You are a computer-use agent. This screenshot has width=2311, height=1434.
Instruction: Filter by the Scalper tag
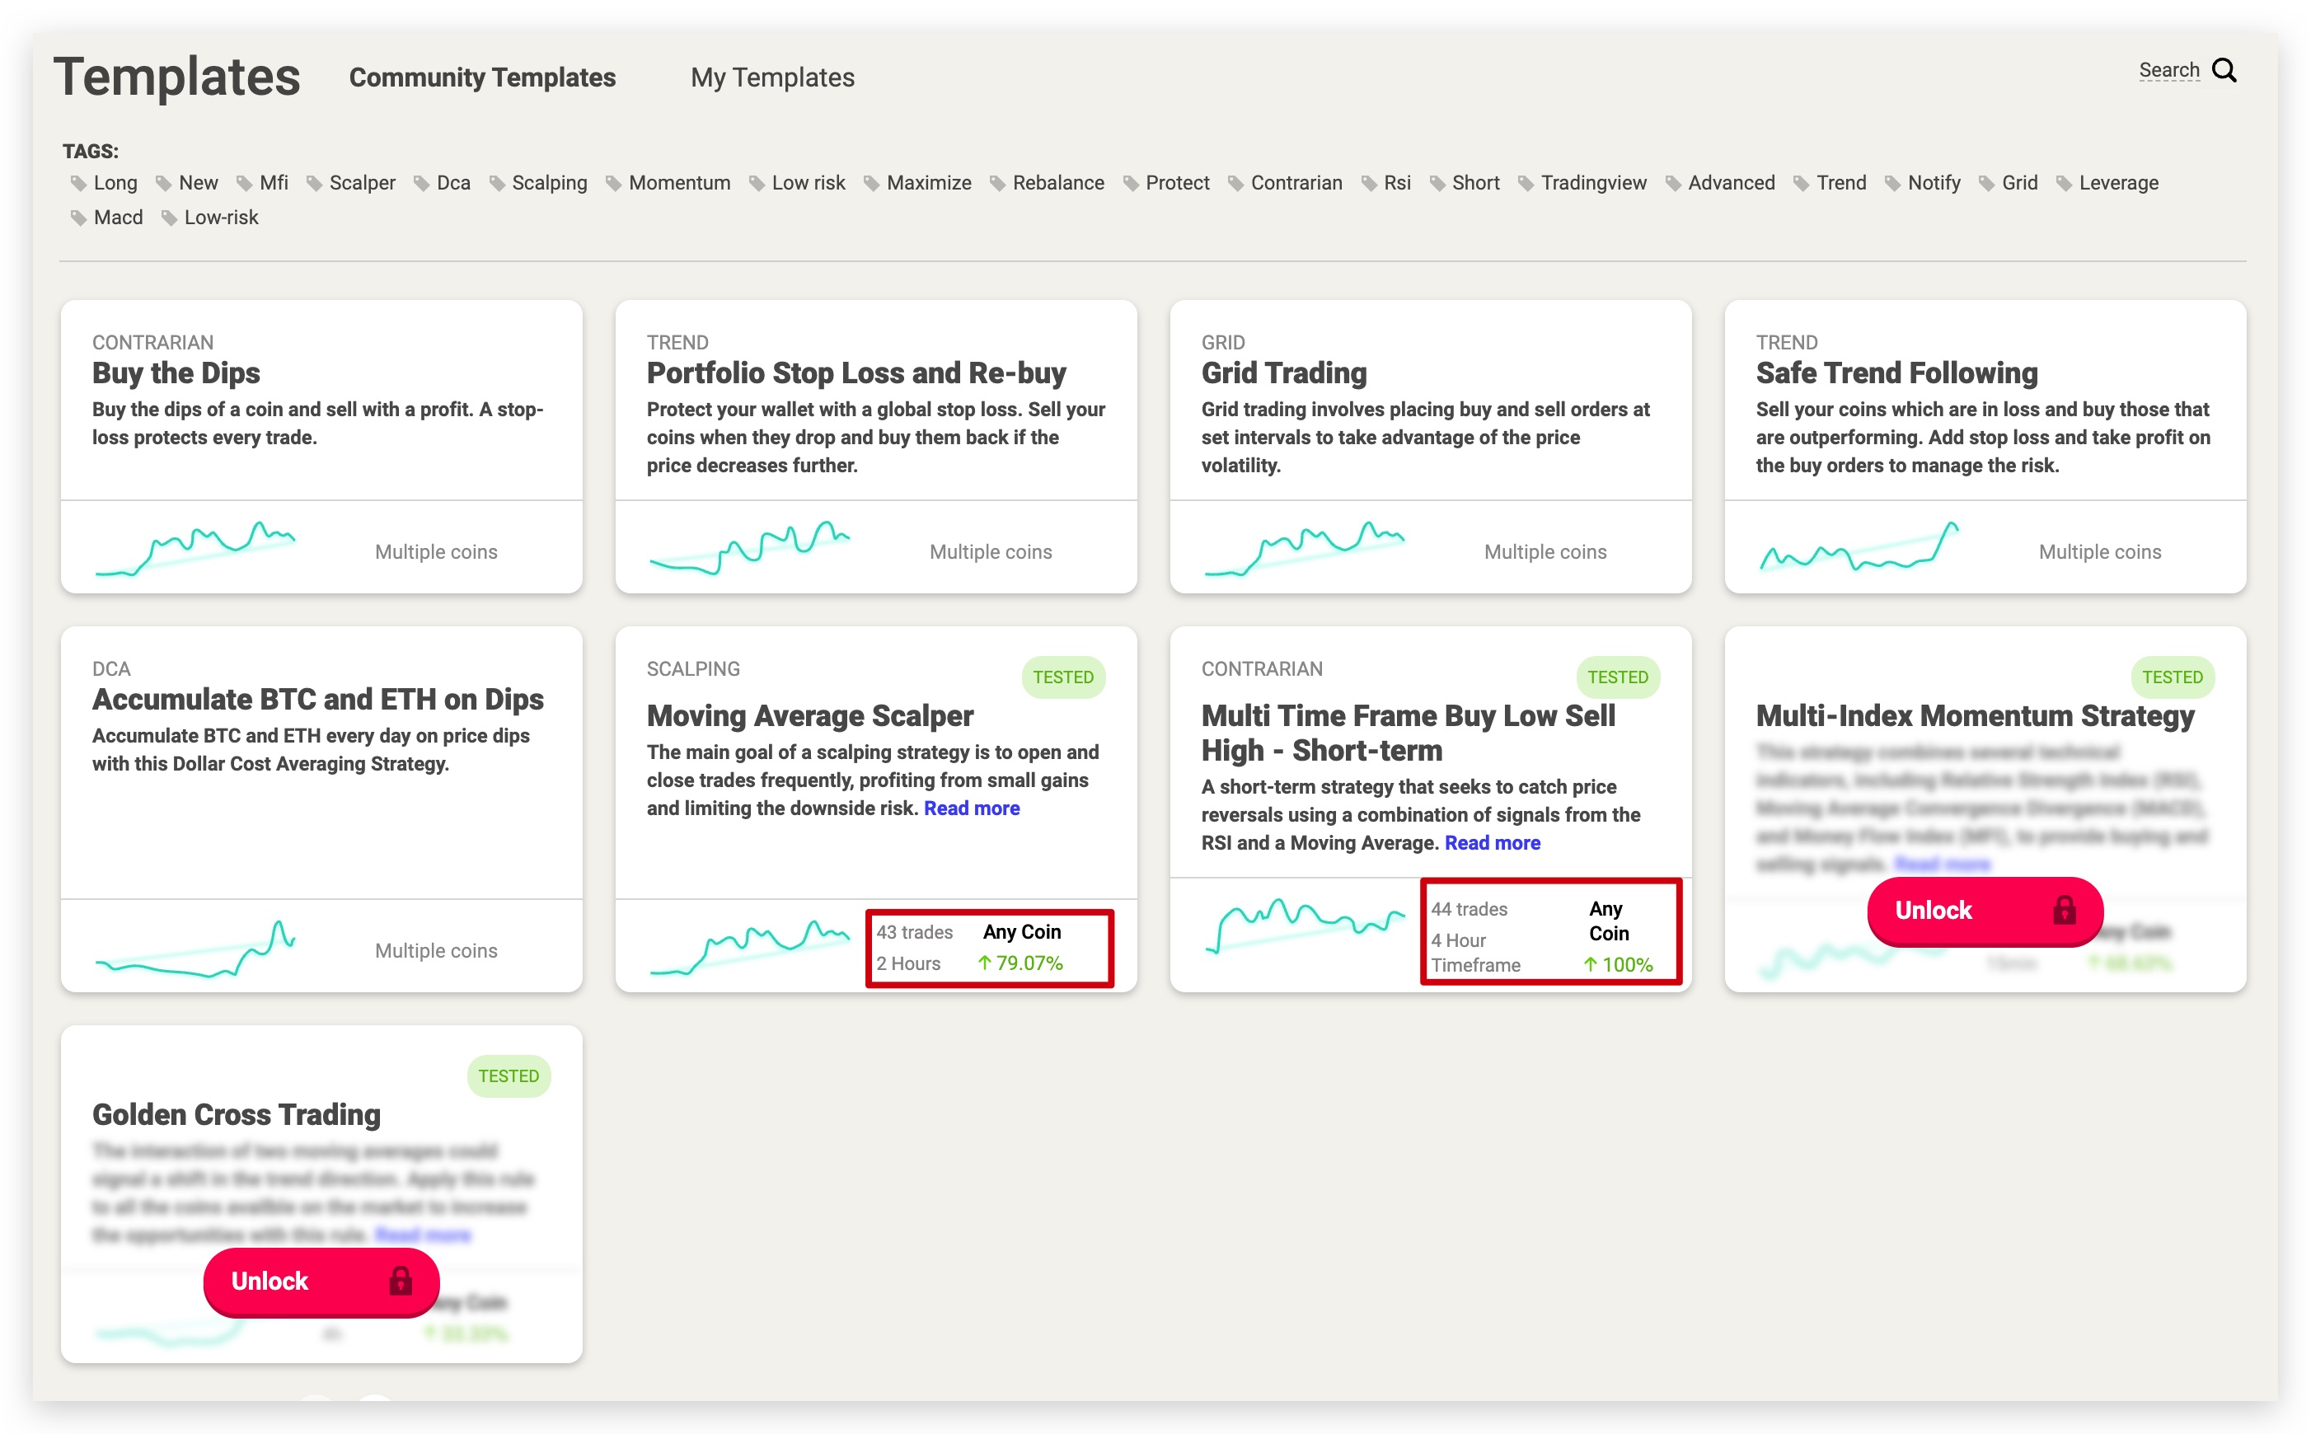point(351,182)
